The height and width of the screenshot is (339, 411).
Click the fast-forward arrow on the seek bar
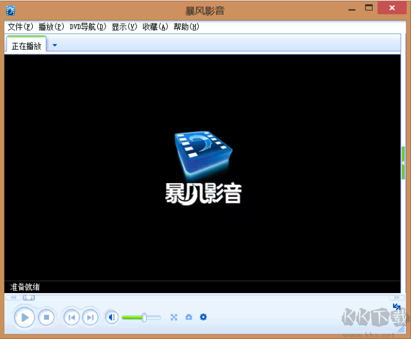pyautogui.click(x=397, y=297)
